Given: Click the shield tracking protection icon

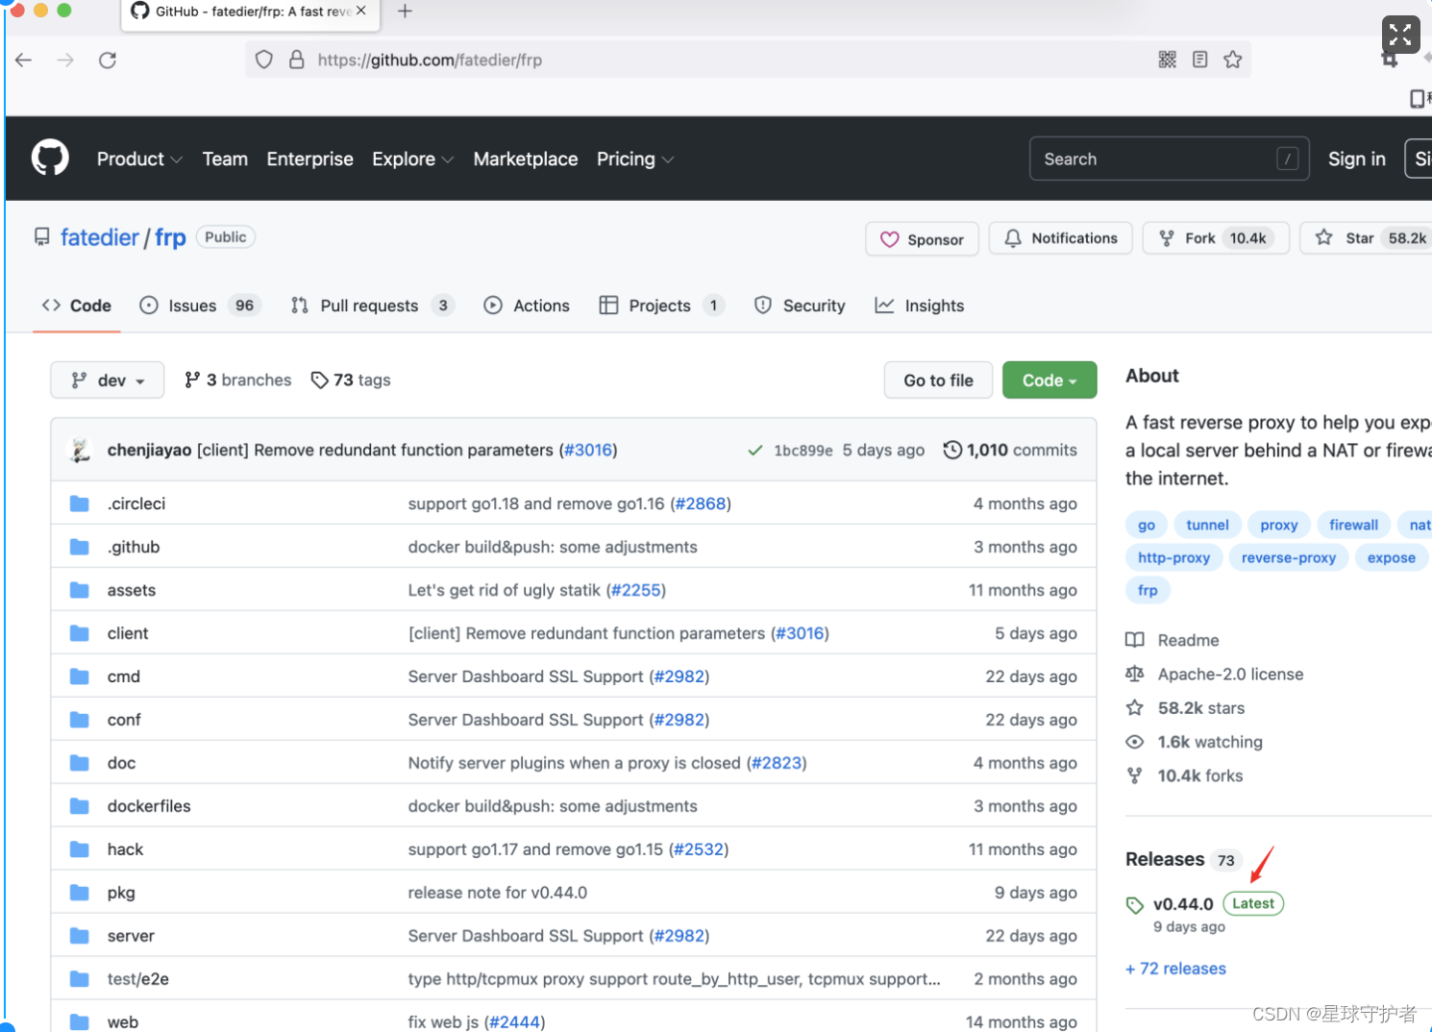Looking at the screenshot, I should tap(264, 60).
